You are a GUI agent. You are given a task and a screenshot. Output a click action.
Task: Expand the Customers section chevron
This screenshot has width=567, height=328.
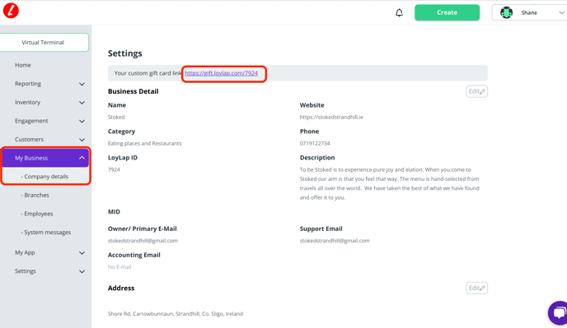[x=82, y=140]
